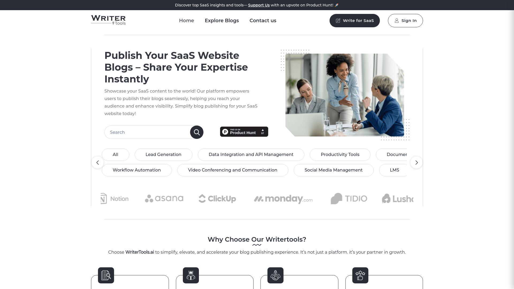Click the Tidio logo icon

click(336, 198)
